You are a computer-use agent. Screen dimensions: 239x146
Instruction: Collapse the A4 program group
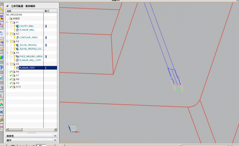pyautogui.click(x=7, y=53)
